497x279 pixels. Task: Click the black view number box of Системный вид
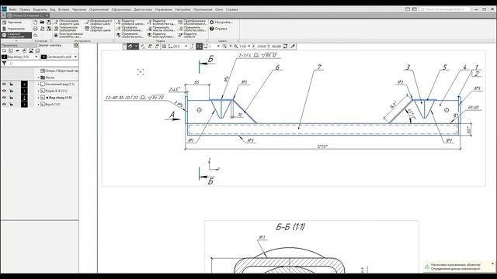[x=24, y=84]
